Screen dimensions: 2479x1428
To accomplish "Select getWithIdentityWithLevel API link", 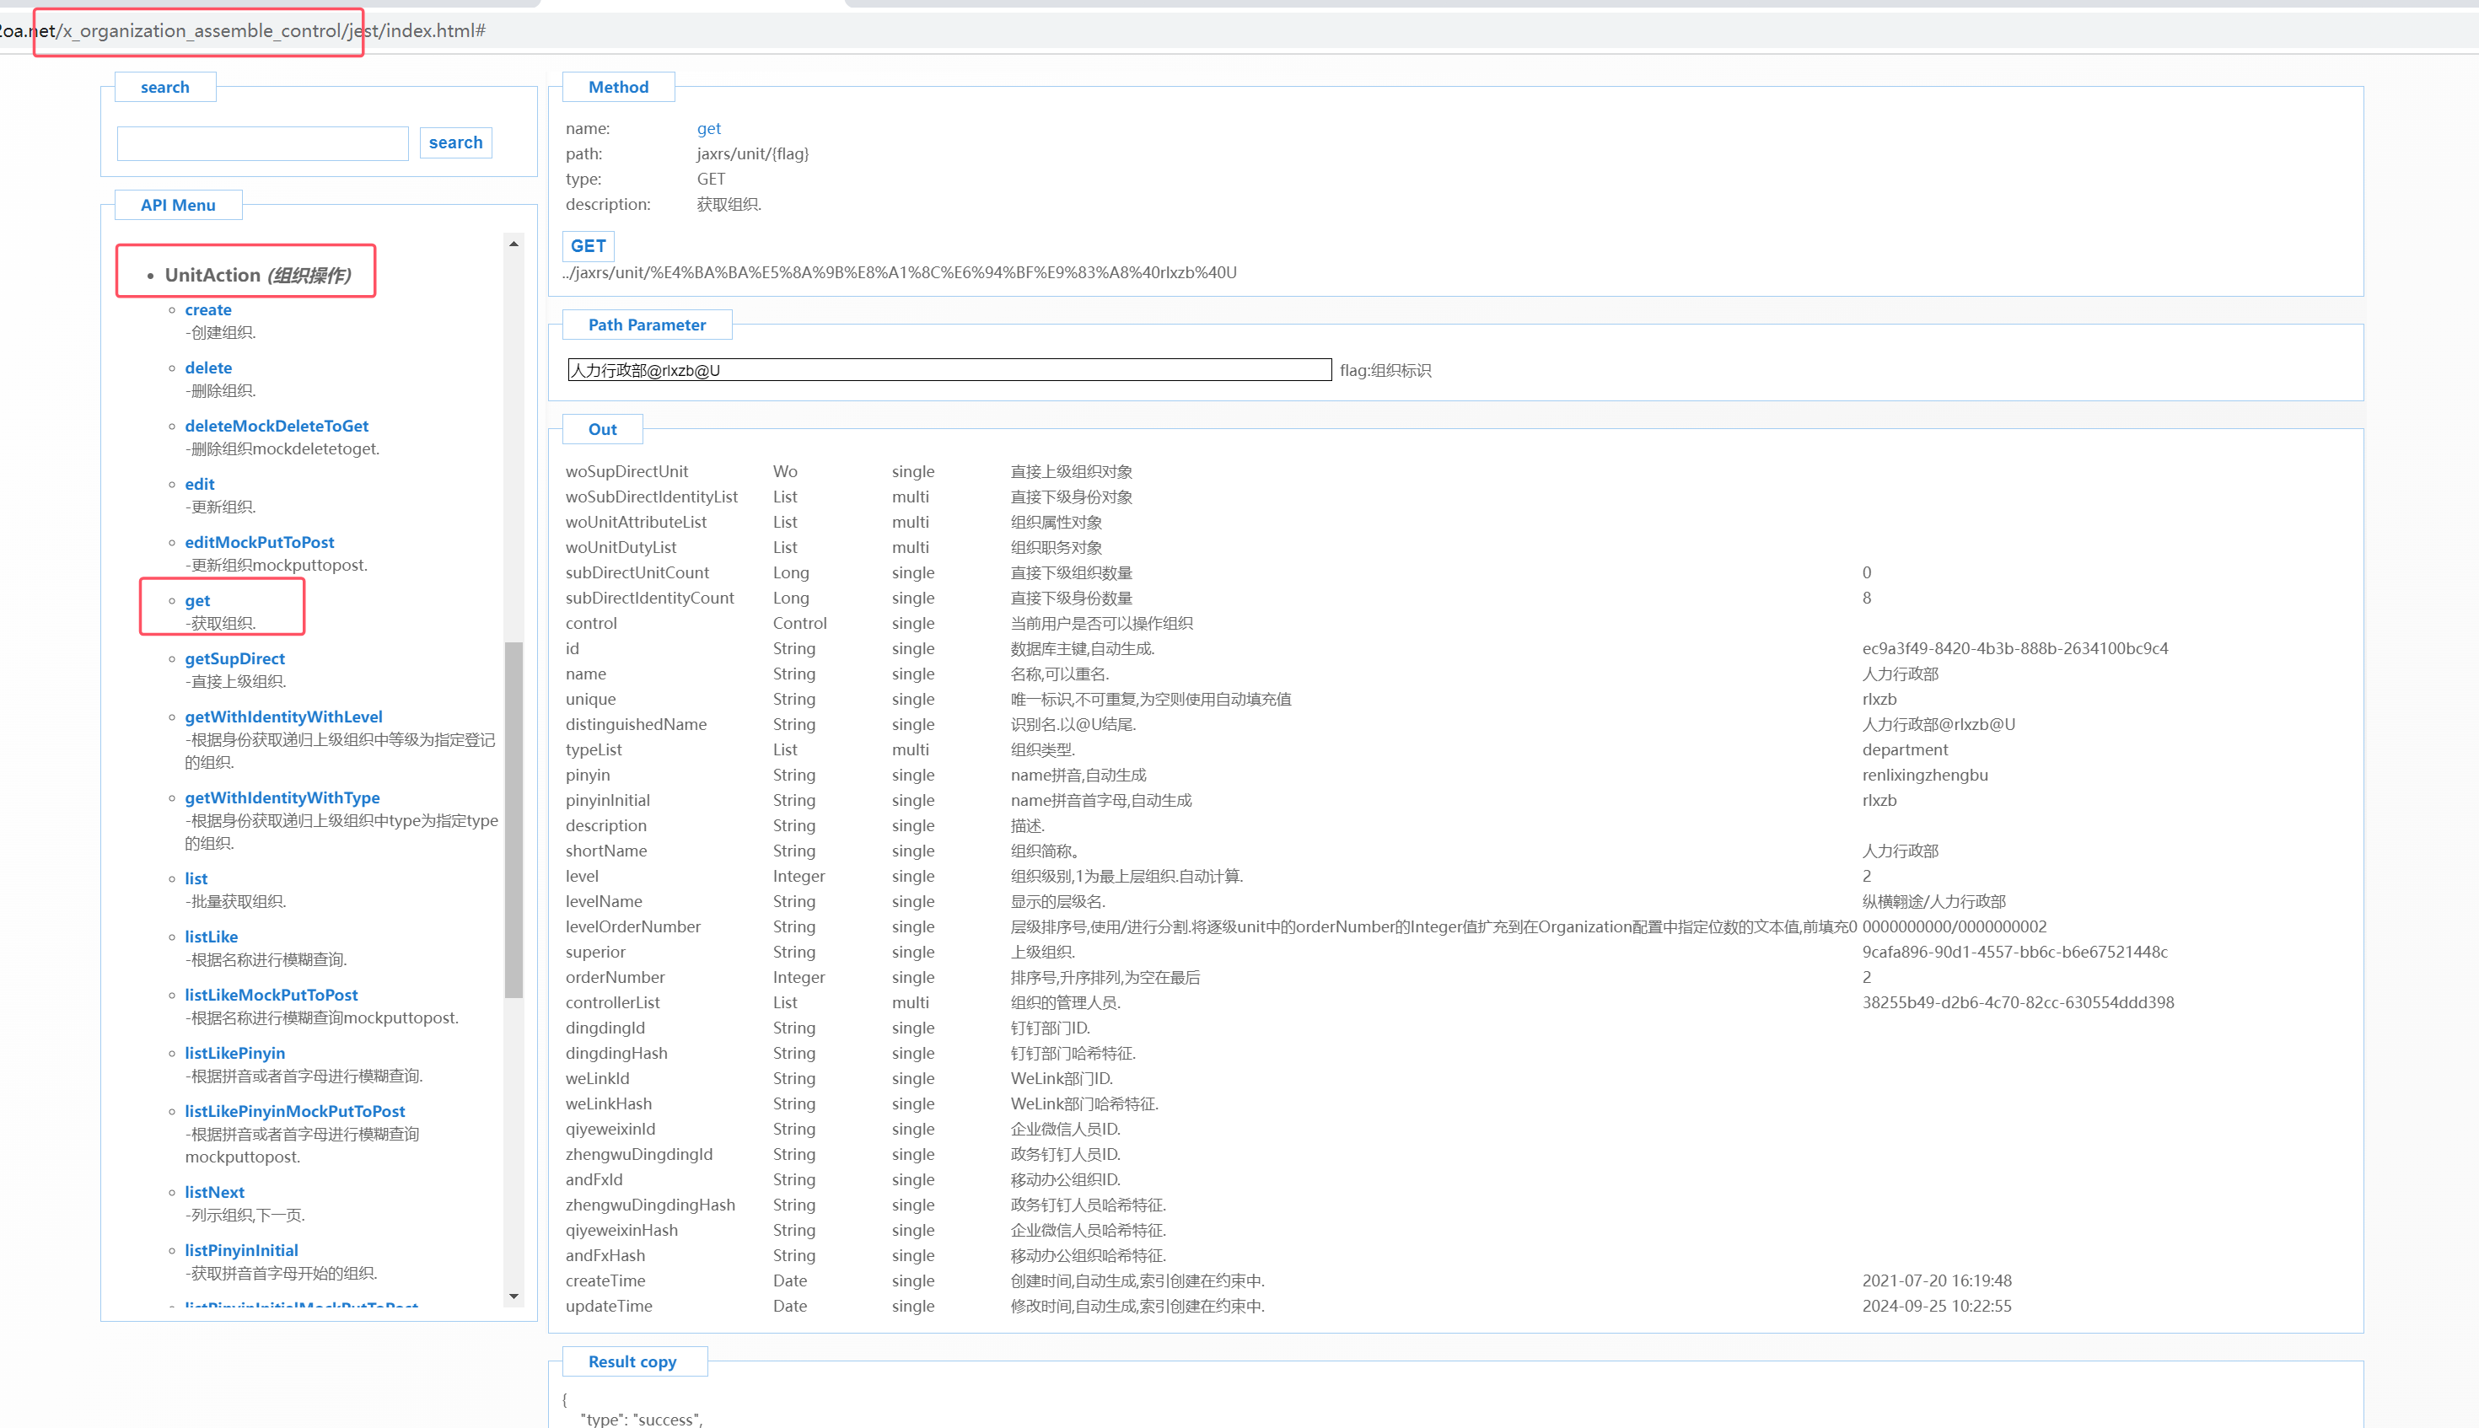I will pos(283,717).
